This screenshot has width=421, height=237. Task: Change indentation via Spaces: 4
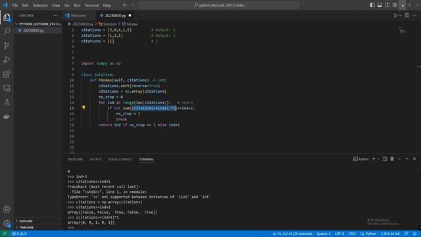(x=324, y=234)
